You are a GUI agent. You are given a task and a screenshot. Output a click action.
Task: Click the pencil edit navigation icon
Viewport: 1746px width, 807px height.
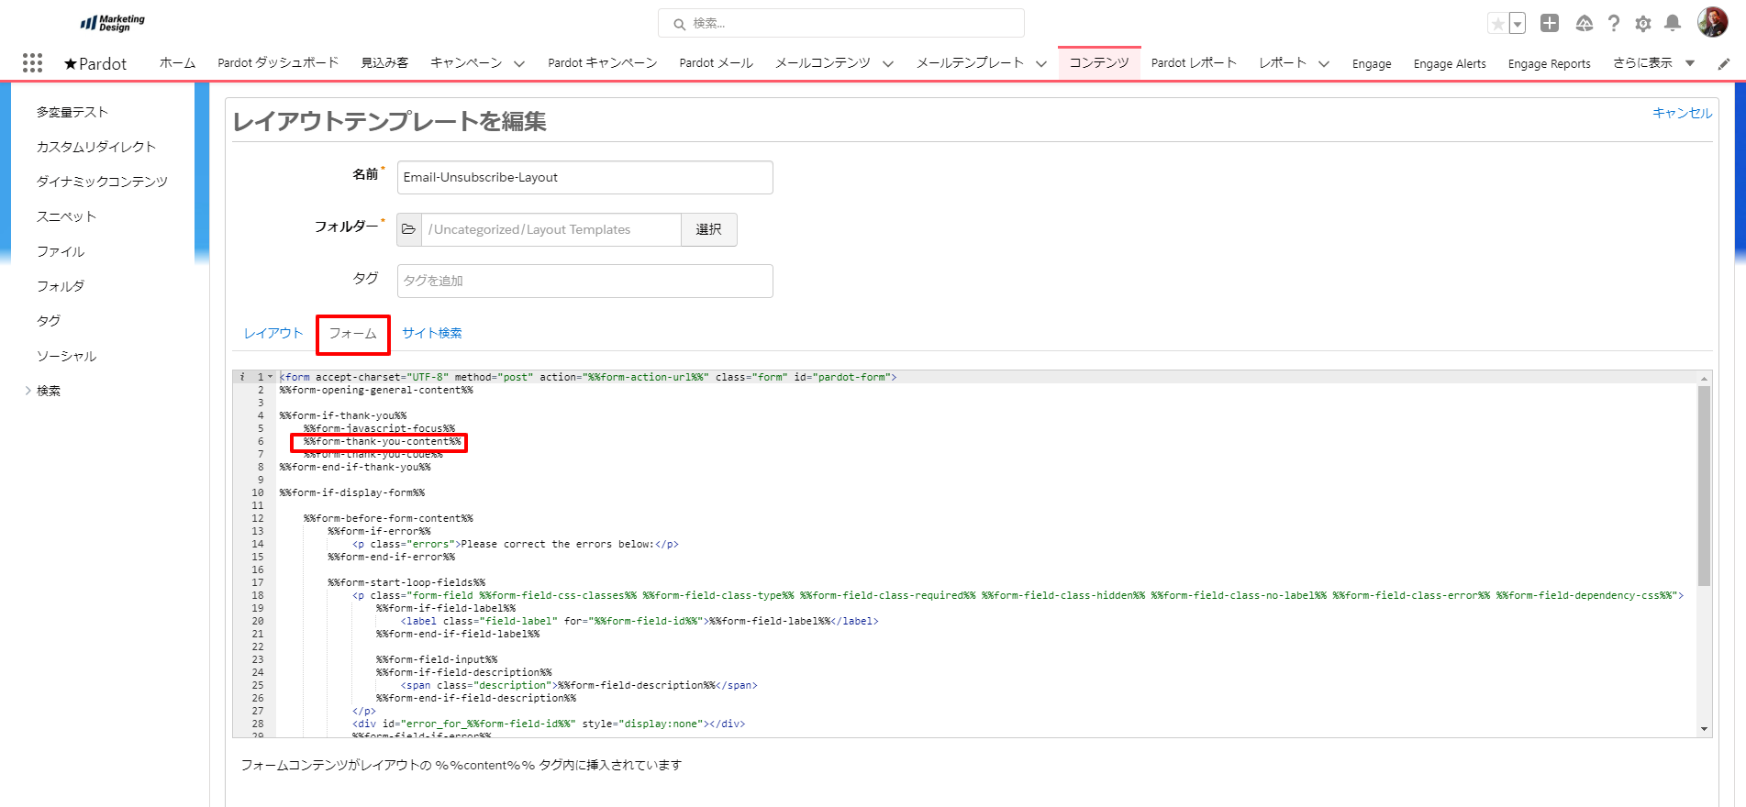[x=1724, y=63]
